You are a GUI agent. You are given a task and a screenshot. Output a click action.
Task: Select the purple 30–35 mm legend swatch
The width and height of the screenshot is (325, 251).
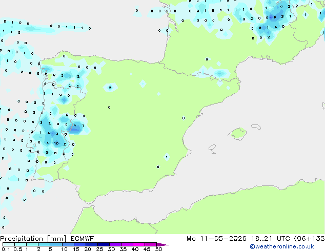115,244
